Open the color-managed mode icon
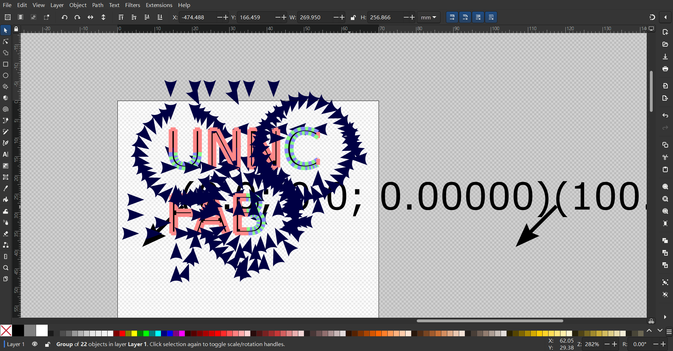673x351 pixels. pos(651,321)
